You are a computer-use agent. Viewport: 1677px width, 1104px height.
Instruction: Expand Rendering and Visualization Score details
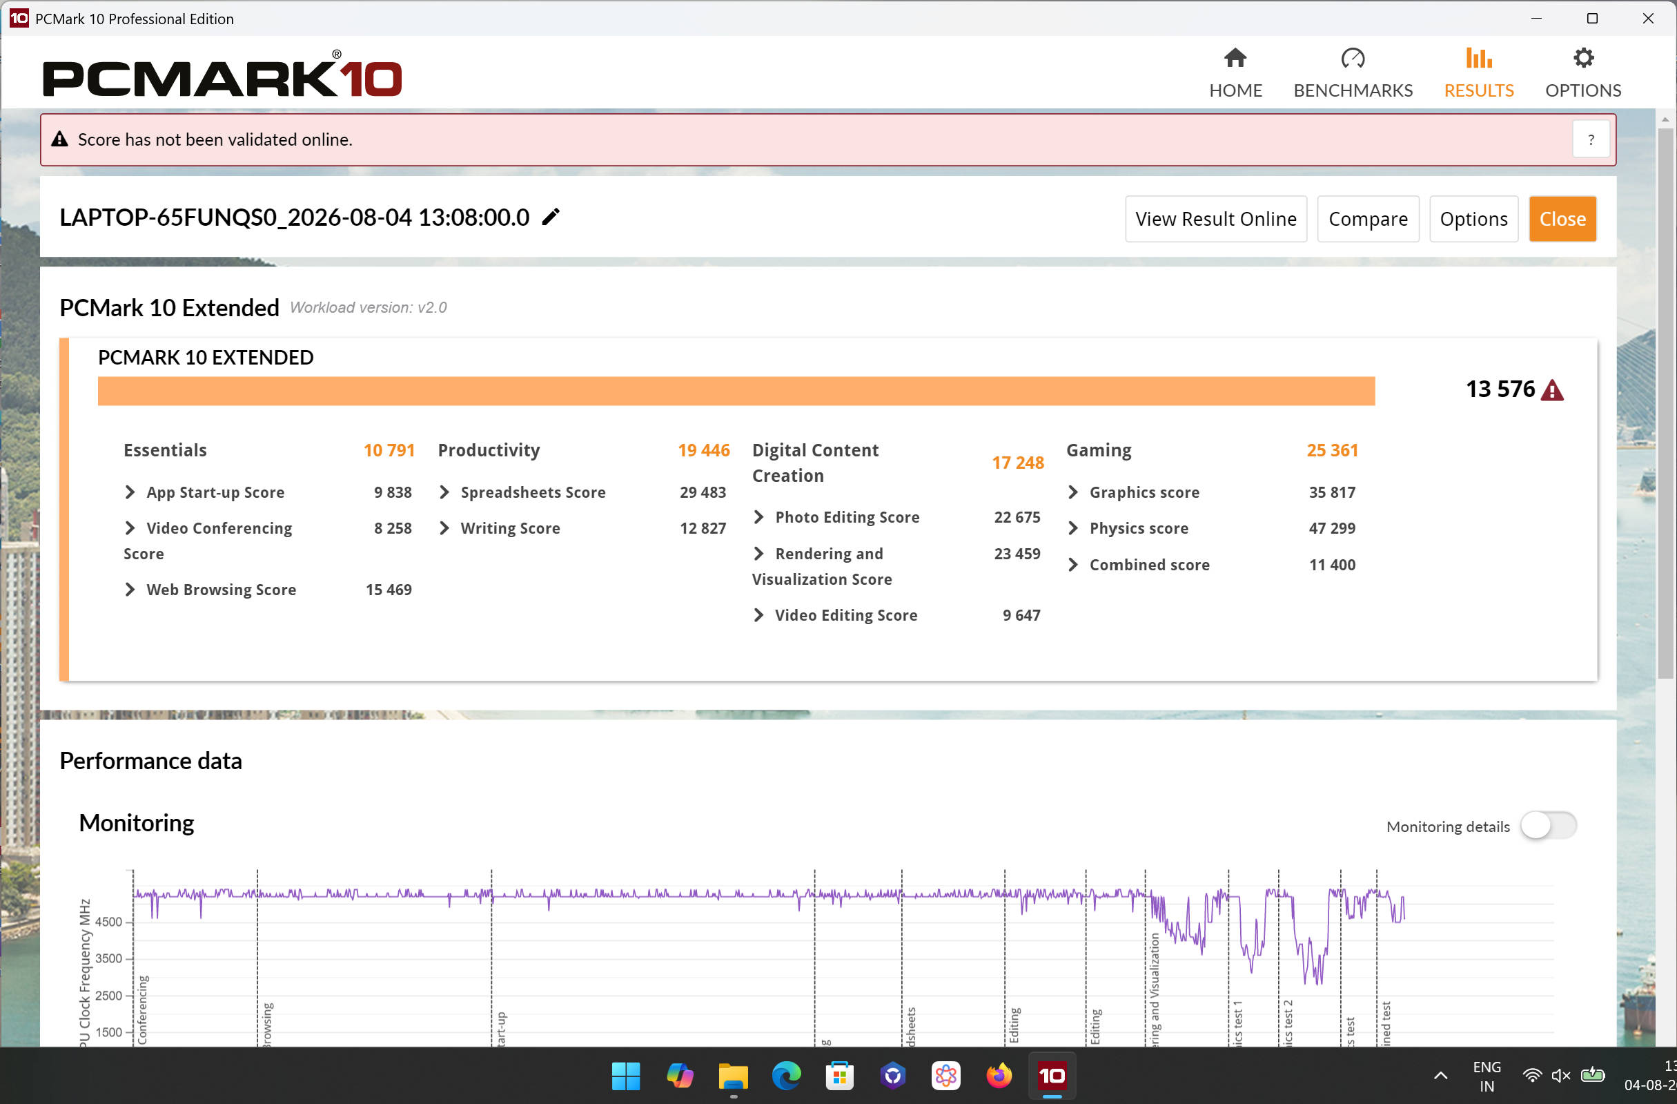pos(758,554)
